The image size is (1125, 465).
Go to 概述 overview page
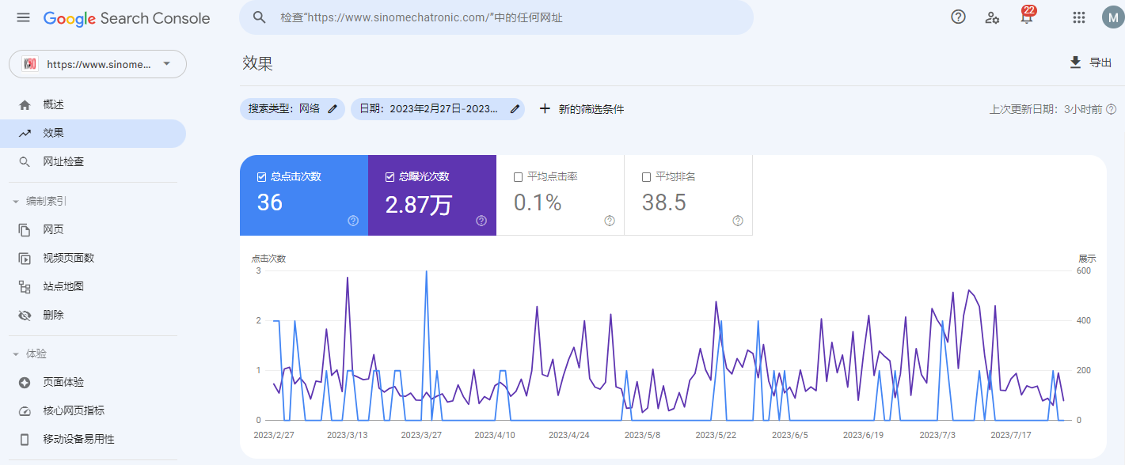pyautogui.click(x=54, y=104)
